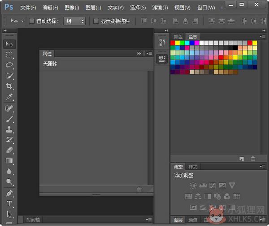Image resolution: width=269 pixels, height=226 pixels.
Task: Add a Vibrance adjustment
Action: 232,186
